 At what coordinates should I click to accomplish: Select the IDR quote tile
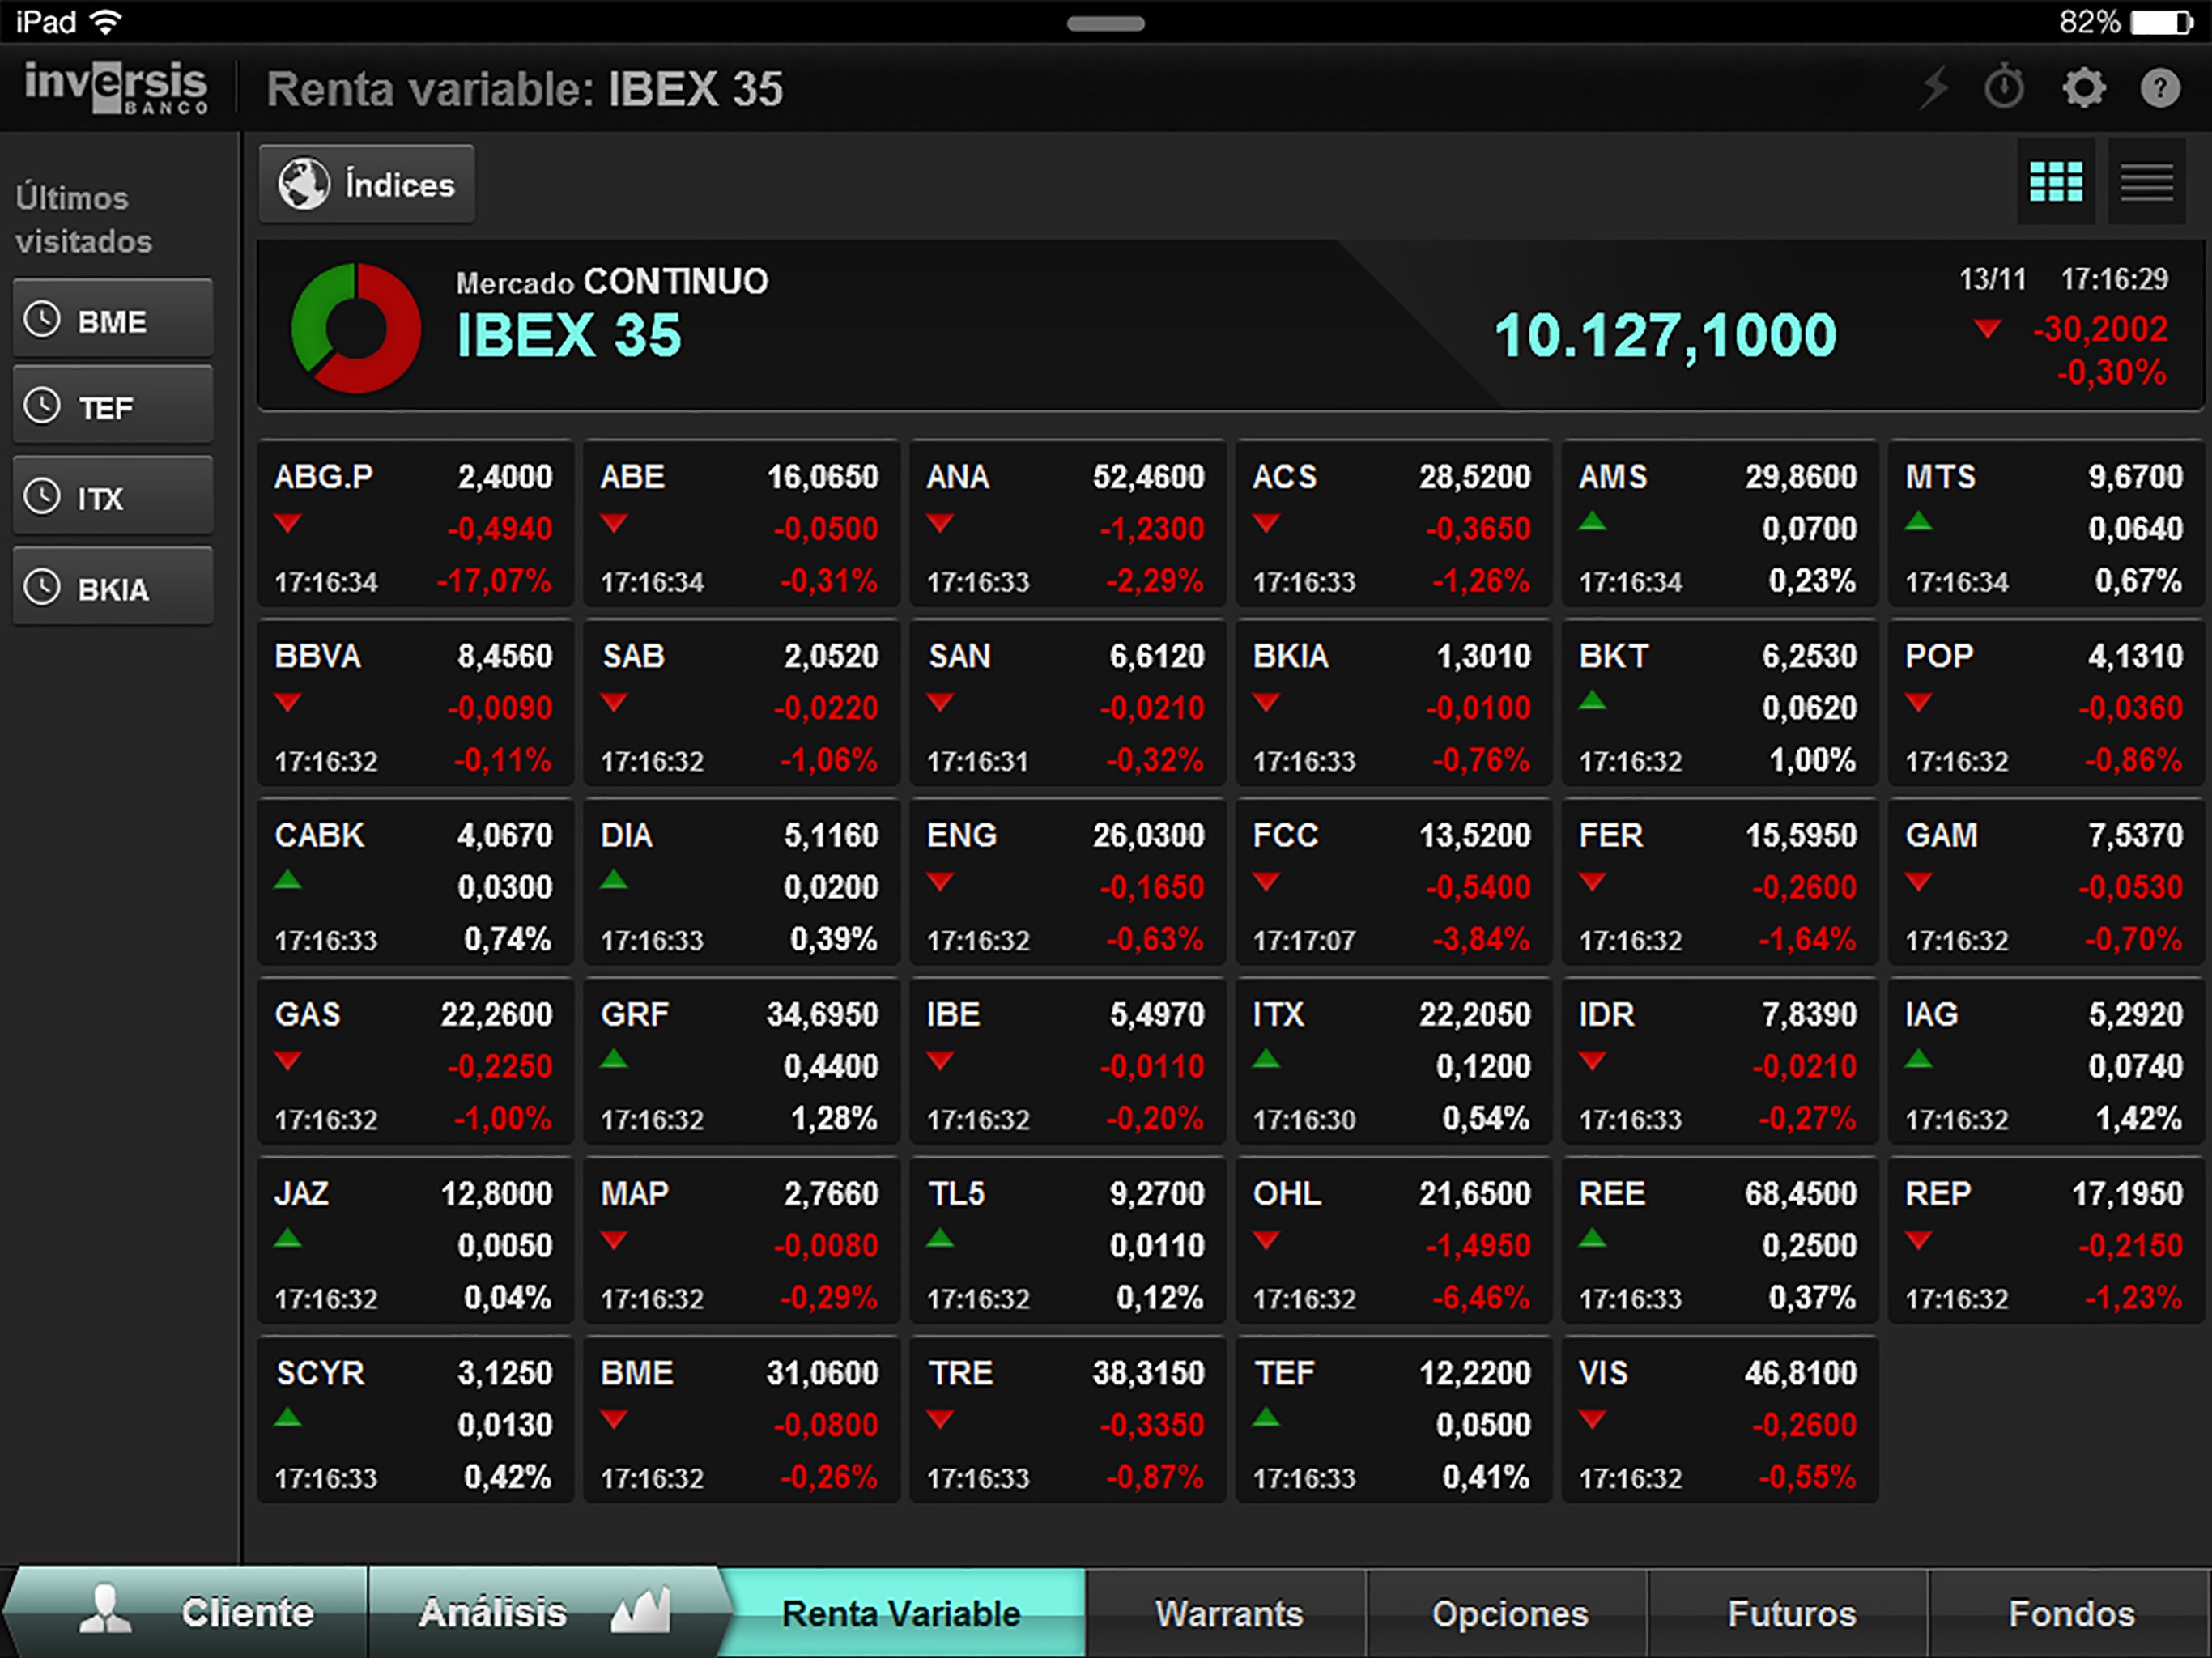(x=1719, y=1060)
